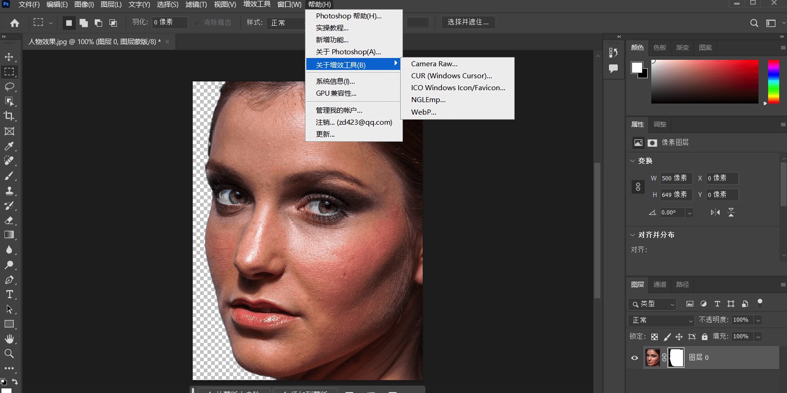Select the Clone Stamp tool
This screenshot has height=393, width=787.
click(x=9, y=191)
